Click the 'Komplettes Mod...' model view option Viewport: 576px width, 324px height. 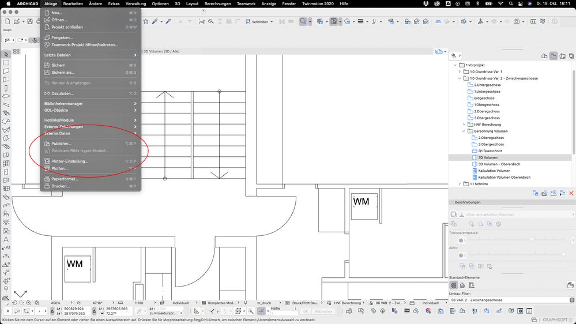221,303
